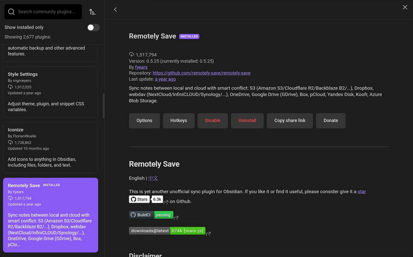
Task: Open the Hotkeys settings button
Action: tap(178, 120)
